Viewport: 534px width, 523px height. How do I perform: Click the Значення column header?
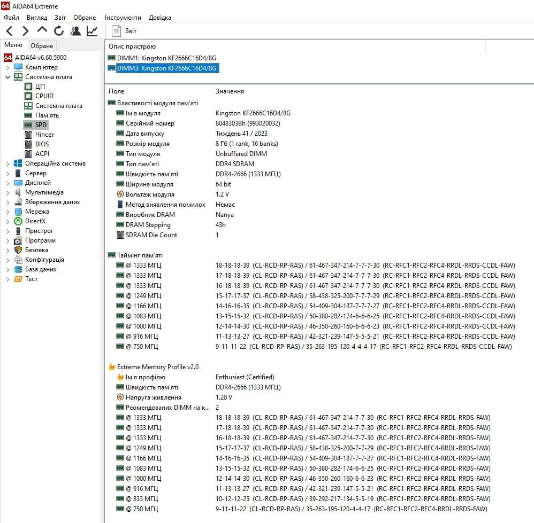(230, 91)
